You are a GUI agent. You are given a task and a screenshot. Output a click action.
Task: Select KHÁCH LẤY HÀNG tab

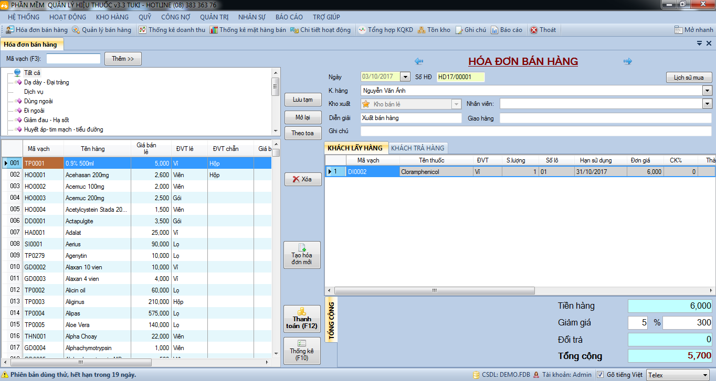pos(355,148)
